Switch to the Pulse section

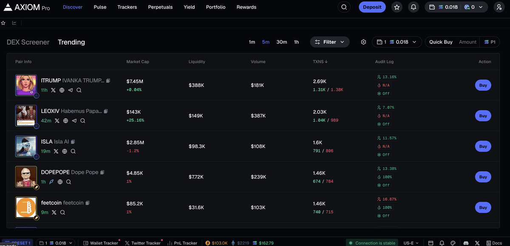tap(100, 7)
